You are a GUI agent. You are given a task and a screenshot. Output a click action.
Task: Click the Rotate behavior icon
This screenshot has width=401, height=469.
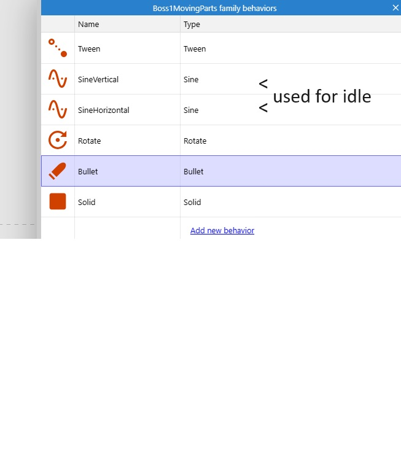[x=58, y=141]
